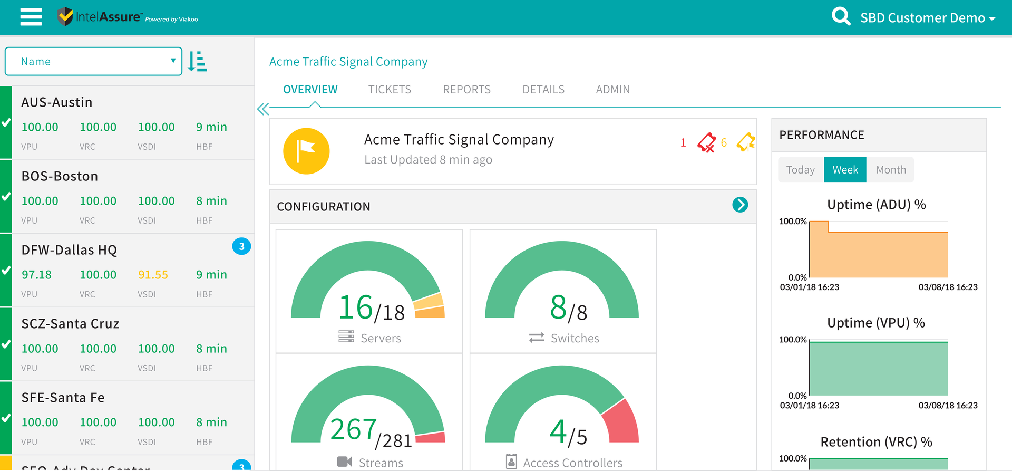Click the Retention (VRC) % title
The image size is (1012, 471).
tap(876, 442)
